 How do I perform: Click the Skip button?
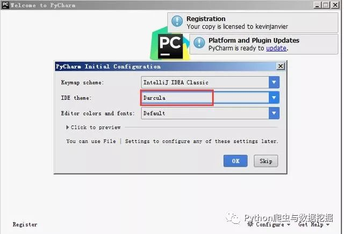tap(266, 161)
